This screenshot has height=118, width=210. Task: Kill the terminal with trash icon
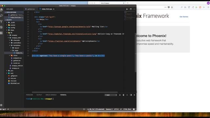pyautogui.click(x=123, y=95)
